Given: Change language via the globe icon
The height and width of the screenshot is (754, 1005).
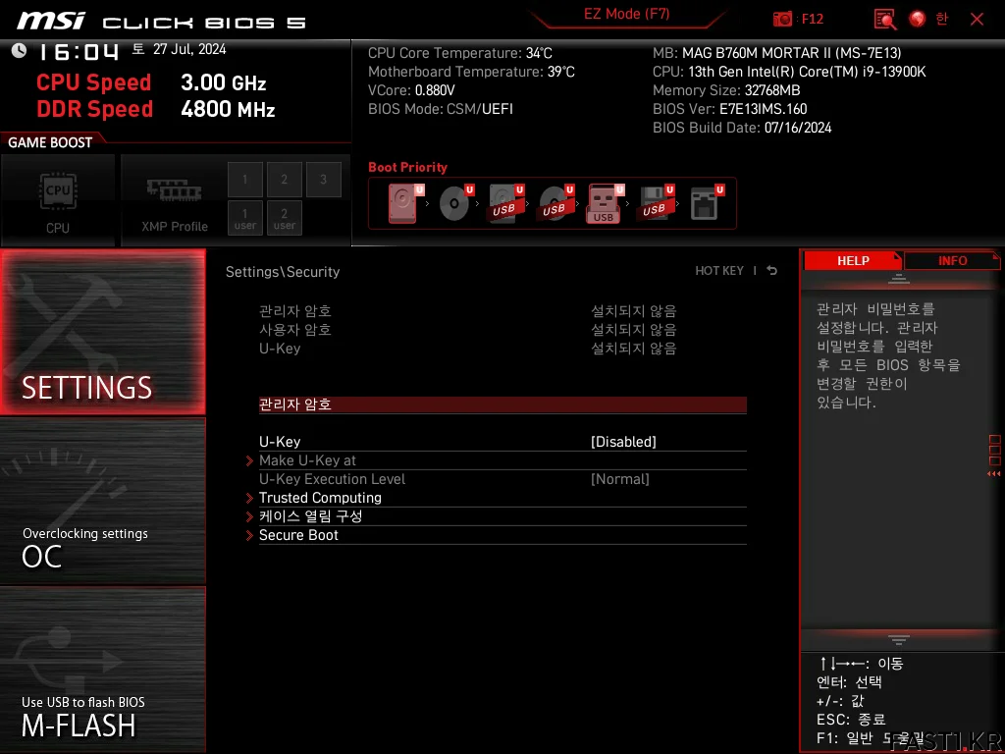Looking at the screenshot, I should (x=918, y=20).
